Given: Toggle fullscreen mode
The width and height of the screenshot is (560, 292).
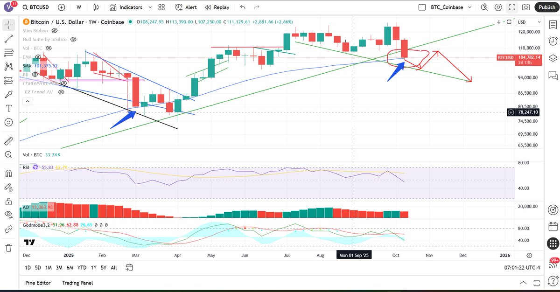Looking at the screenshot, I should [512, 7].
